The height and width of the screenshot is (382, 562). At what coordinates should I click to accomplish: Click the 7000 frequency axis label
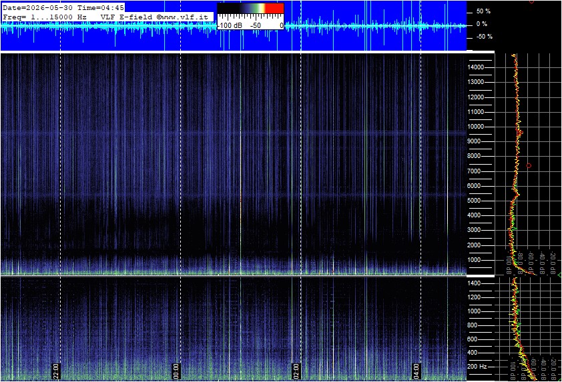click(474, 171)
